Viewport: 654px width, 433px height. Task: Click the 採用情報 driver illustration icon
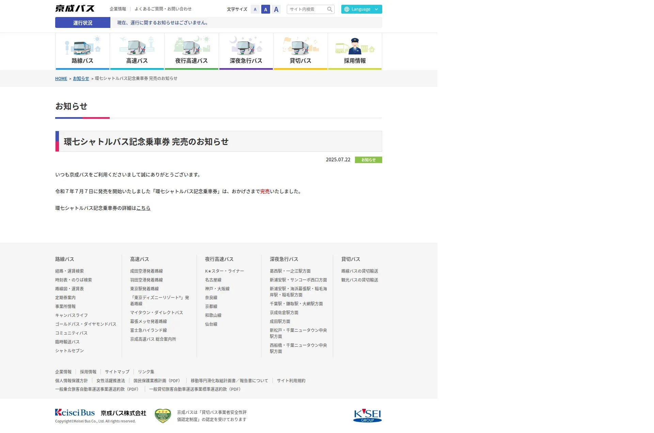(355, 46)
